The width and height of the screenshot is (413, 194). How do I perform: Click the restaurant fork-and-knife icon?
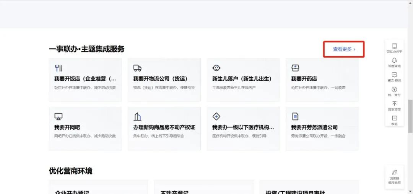click(x=59, y=68)
